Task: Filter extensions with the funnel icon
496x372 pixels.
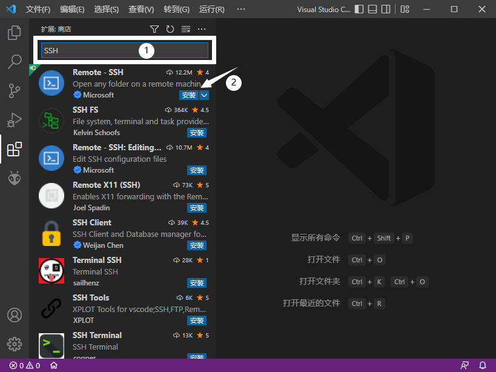Action: 154,29
